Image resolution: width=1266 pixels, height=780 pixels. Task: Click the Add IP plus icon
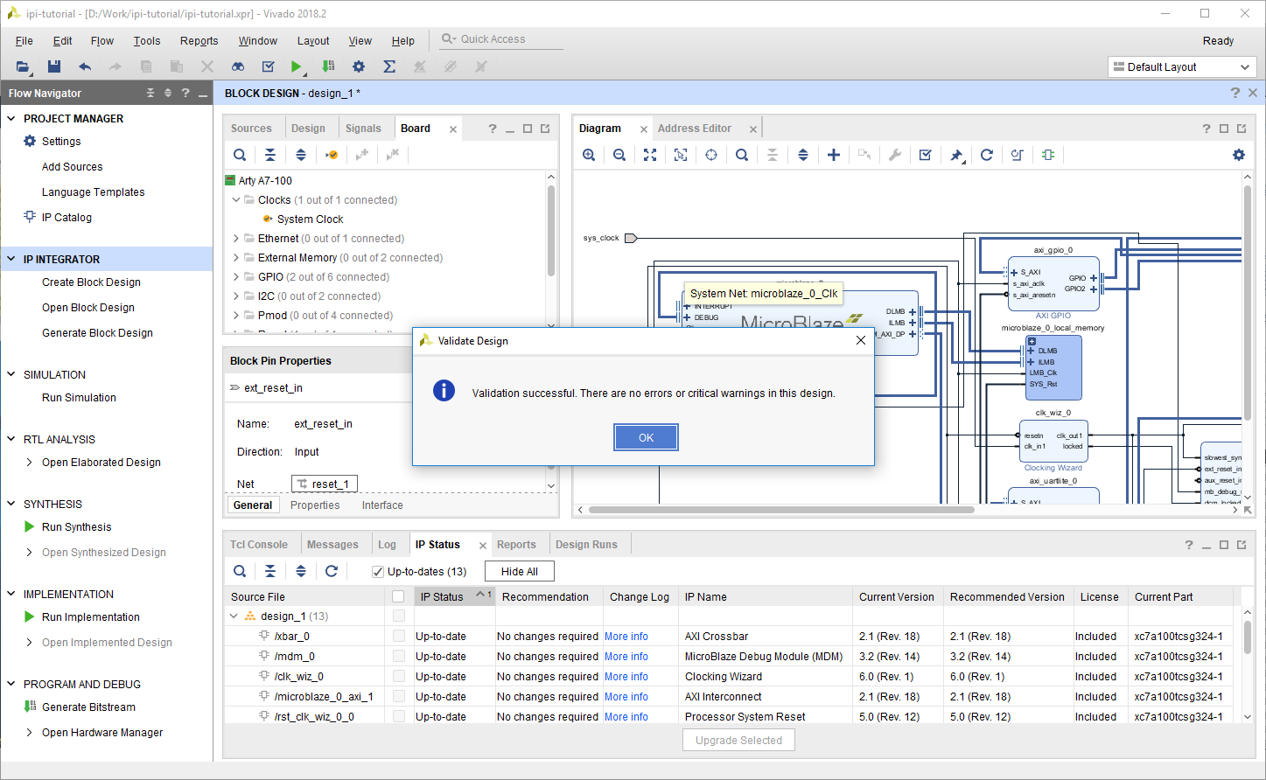[x=834, y=155]
